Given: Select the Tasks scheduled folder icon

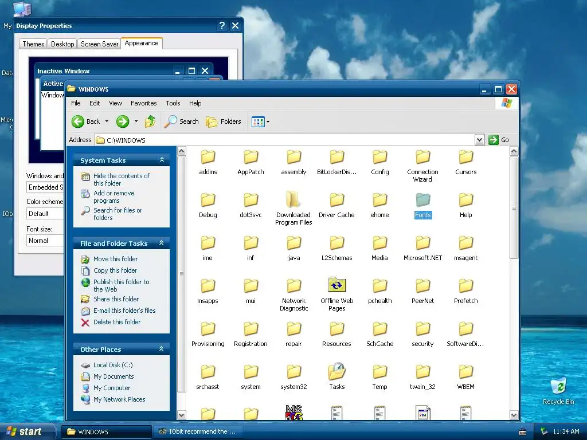Looking at the screenshot, I should click(337, 371).
